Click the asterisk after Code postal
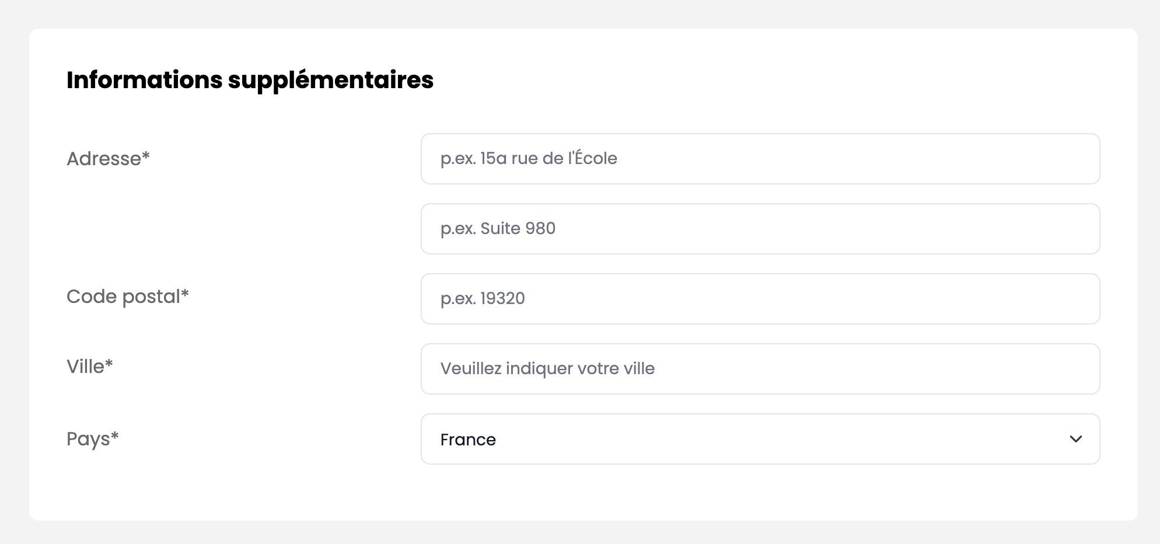Image resolution: width=1160 pixels, height=544 pixels. tap(185, 294)
